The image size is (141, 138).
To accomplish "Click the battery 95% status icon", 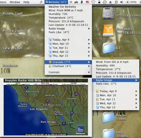I will [131, 2].
